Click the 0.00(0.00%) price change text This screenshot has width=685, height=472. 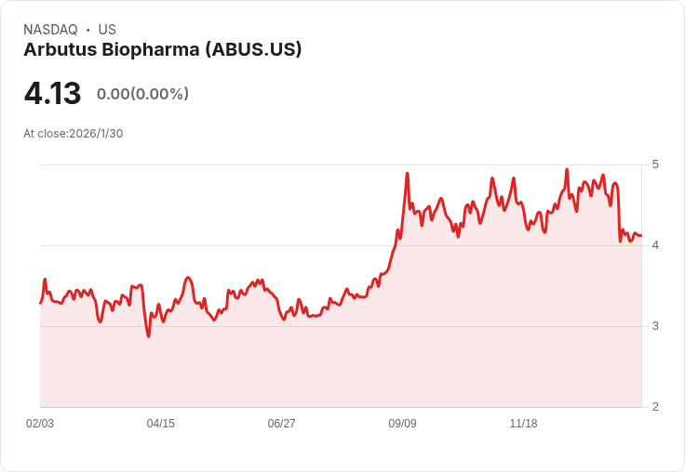tap(142, 94)
